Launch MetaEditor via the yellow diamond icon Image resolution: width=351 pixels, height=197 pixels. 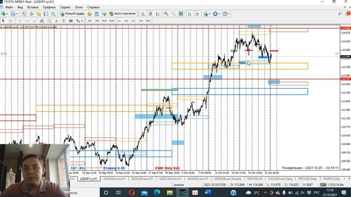89,14
